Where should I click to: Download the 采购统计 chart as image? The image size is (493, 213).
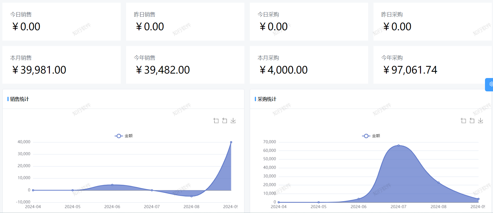click(481, 121)
